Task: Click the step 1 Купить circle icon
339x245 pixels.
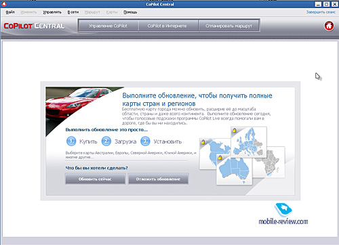Action: click(x=71, y=141)
